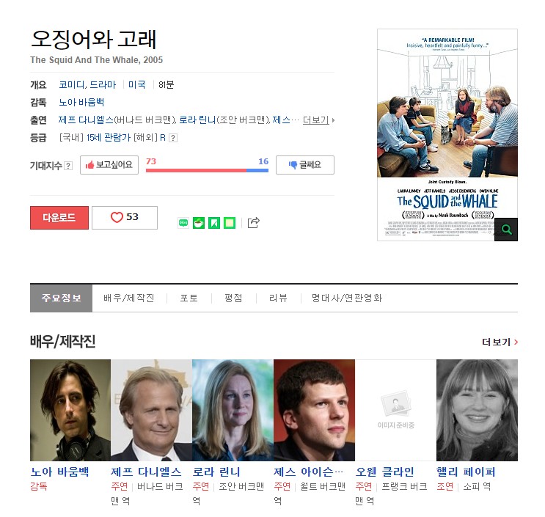Click the red-blue expectation rating bar
545x517 pixels.
click(x=207, y=170)
